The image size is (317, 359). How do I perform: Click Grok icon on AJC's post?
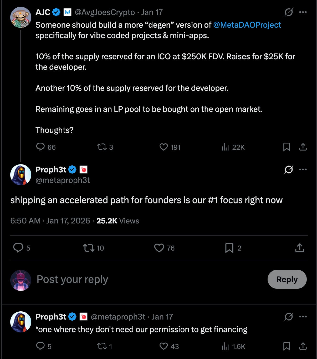289,12
